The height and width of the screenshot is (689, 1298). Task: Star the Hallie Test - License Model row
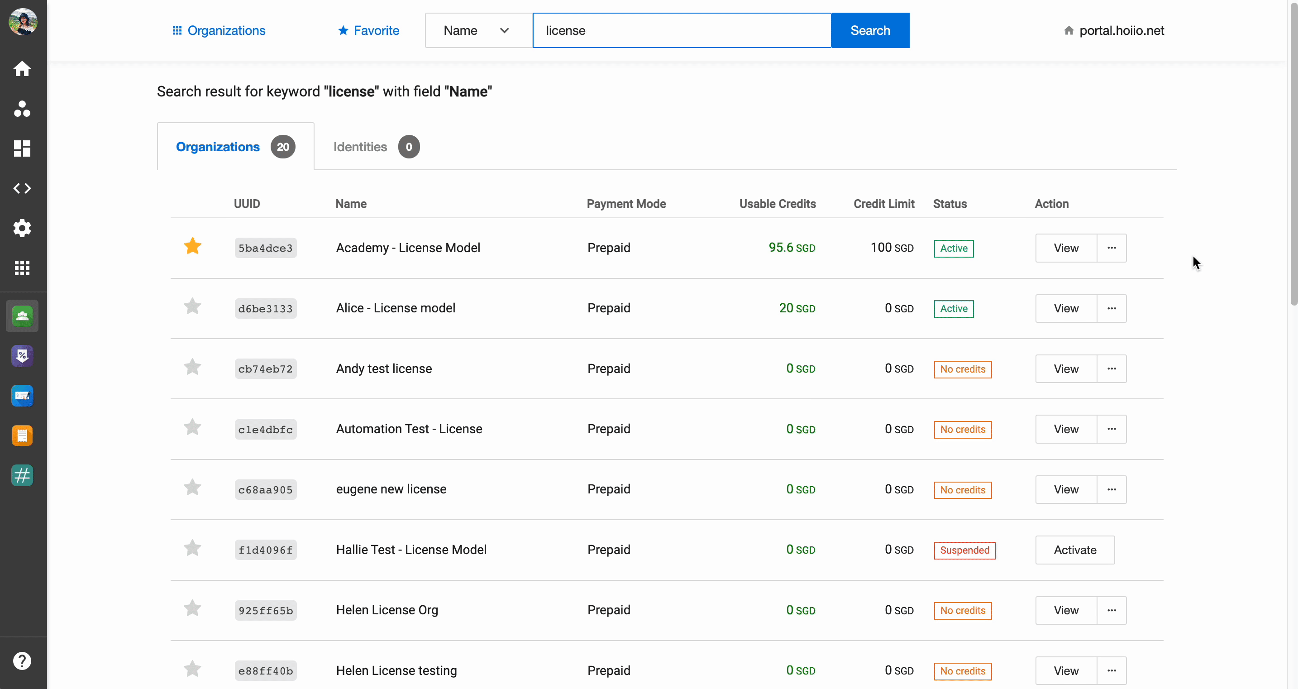tap(192, 548)
